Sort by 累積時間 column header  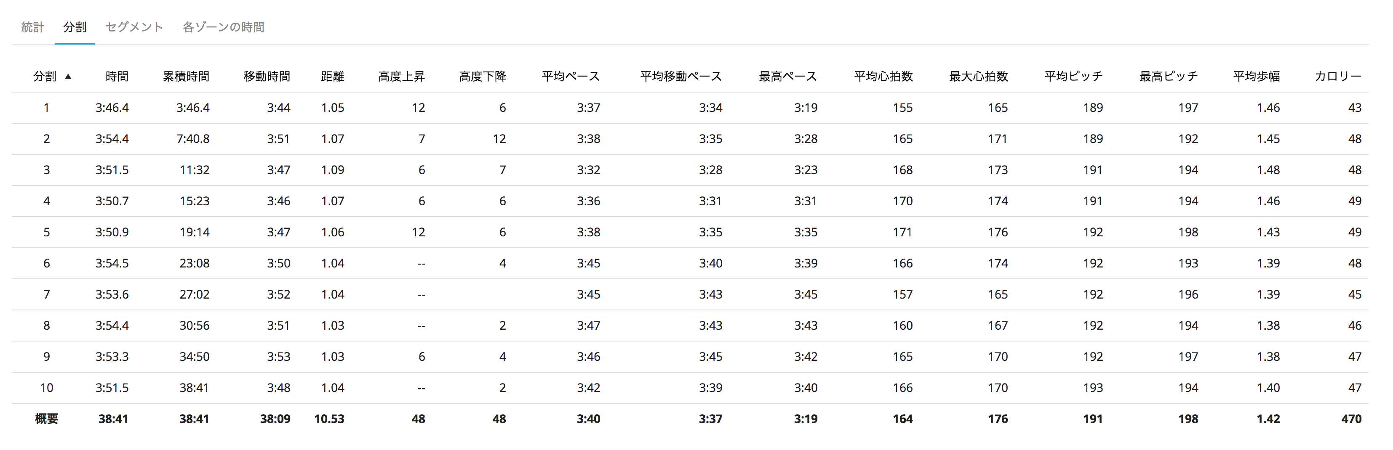pyautogui.click(x=186, y=77)
